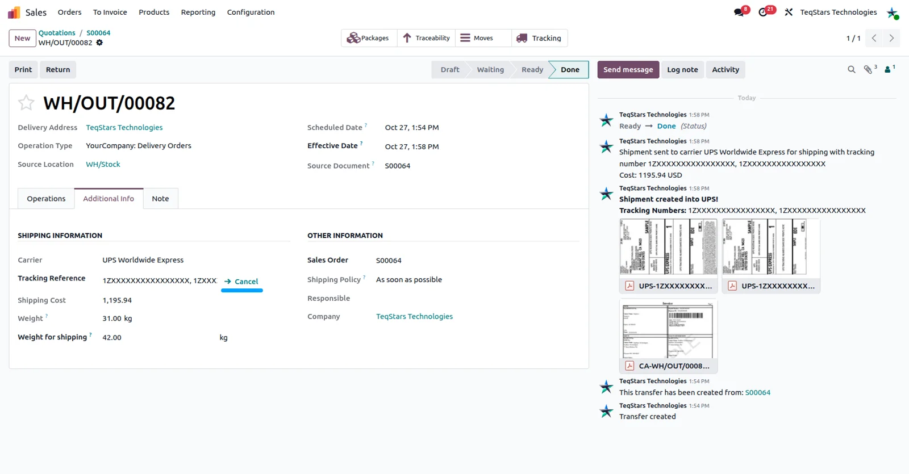Click the Return button

pos(58,70)
